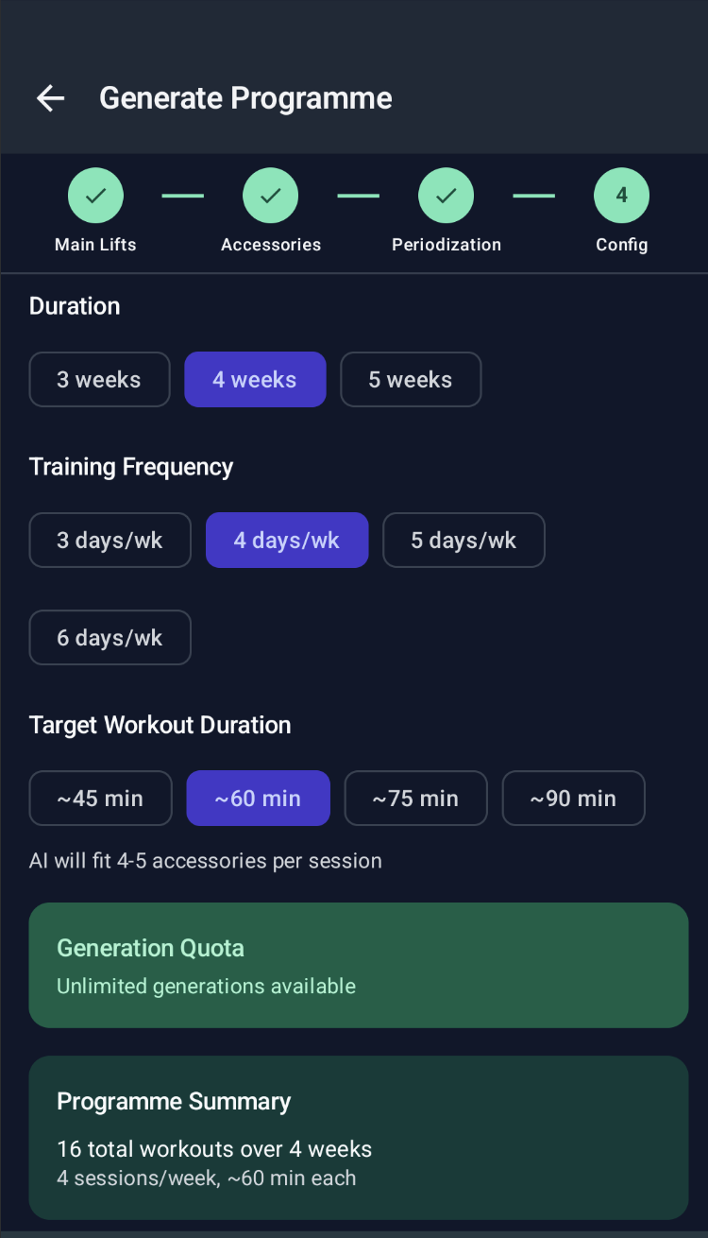The image size is (708, 1238).
Task: Select the ~90 min workout duration
Action: pos(573,798)
